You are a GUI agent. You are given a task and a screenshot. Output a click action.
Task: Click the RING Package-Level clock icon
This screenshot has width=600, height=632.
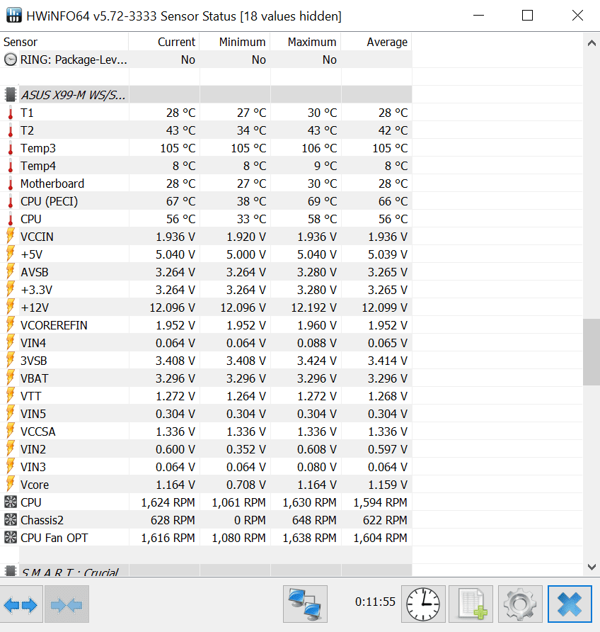click(x=11, y=60)
